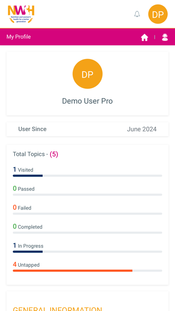
Task: Click the Untapped progress bar
Action: pyautogui.click(x=87, y=270)
